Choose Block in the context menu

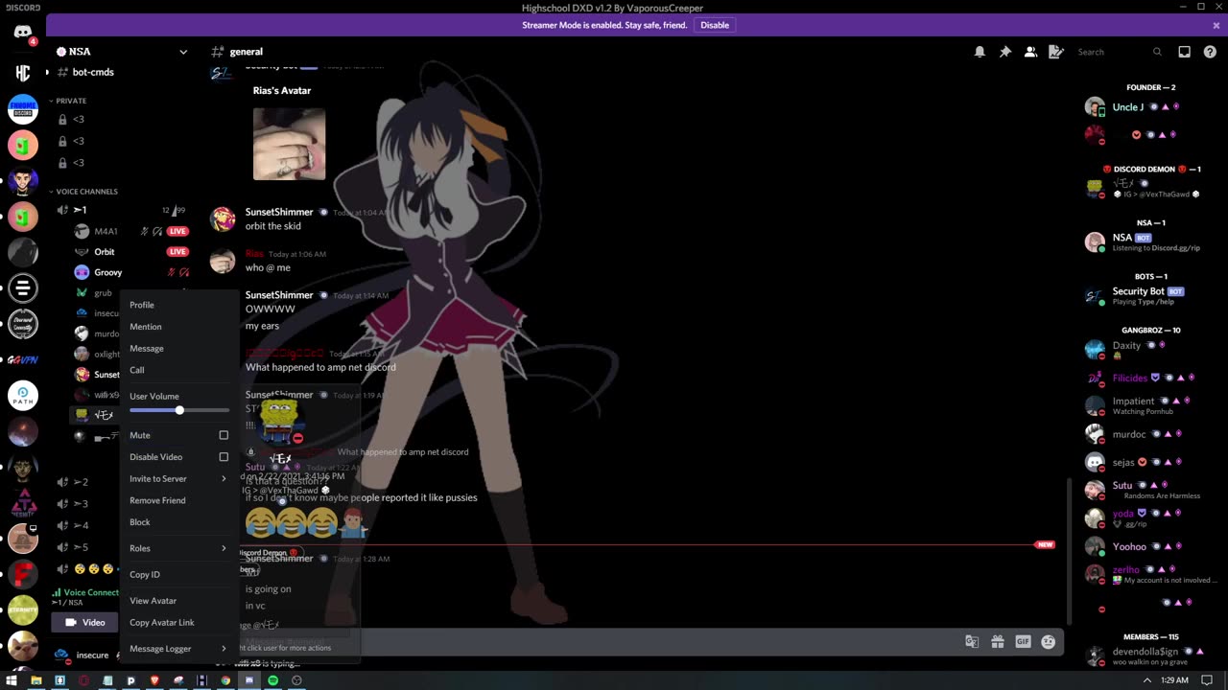pos(178,522)
